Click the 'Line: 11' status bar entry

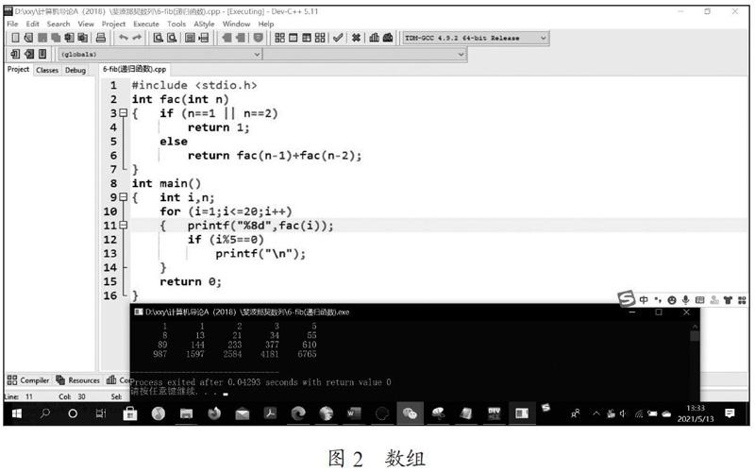click(18, 396)
